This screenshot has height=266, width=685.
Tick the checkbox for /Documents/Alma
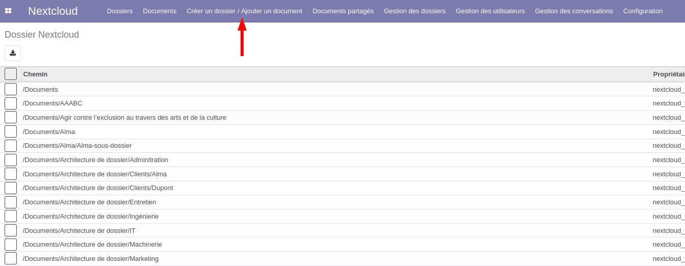tap(11, 131)
